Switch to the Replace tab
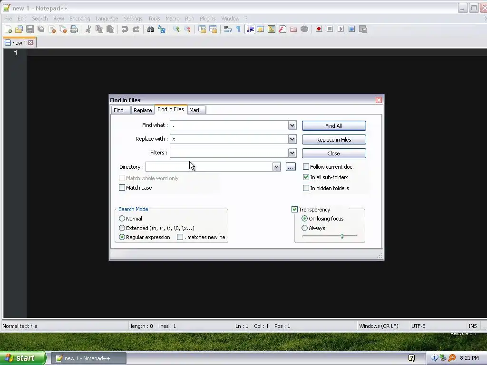The image size is (487, 365). [x=143, y=110]
